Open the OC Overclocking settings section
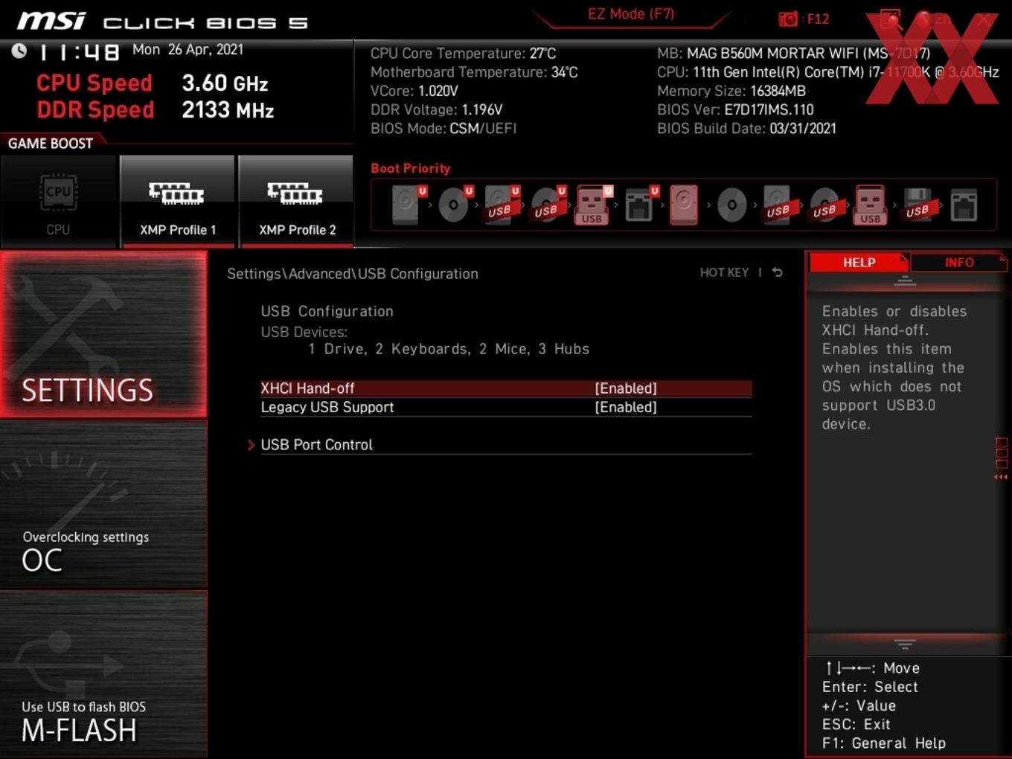Image resolution: width=1012 pixels, height=759 pixels. [x=103, y=506]
